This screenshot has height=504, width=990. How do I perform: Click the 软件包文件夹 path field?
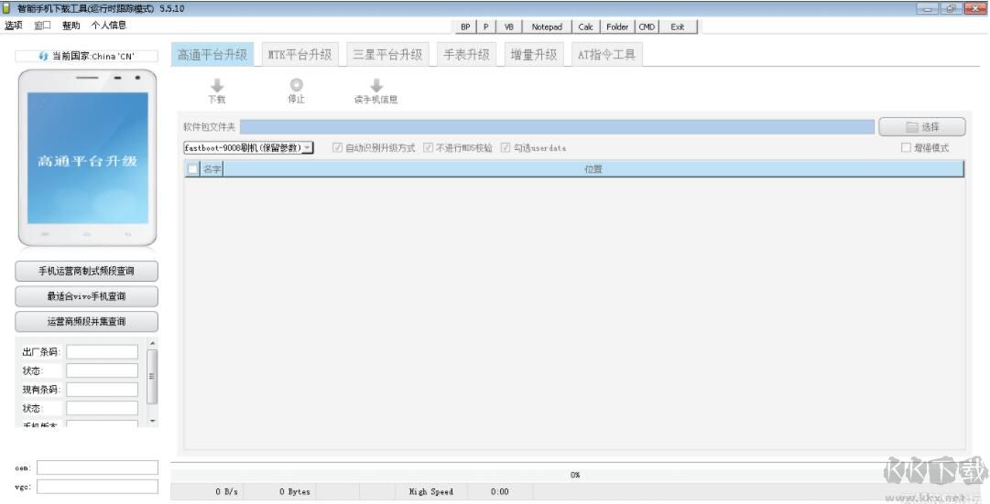point(558,127)
